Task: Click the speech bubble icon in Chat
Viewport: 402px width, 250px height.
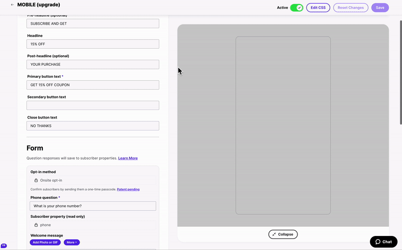Action: 378,242
